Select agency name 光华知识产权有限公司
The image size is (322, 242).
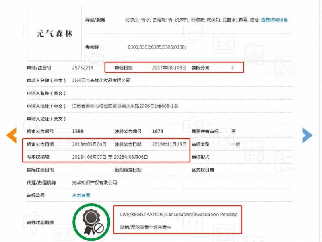click(95, 183)
